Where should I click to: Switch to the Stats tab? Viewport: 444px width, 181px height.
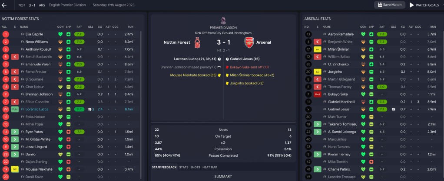pos(183,167)
